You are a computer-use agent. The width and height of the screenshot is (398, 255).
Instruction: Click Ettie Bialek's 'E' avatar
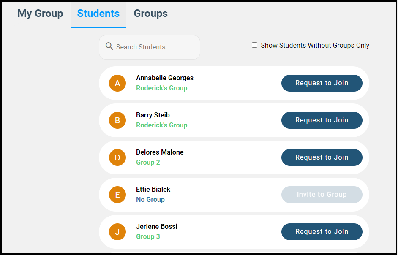[117, 195]
